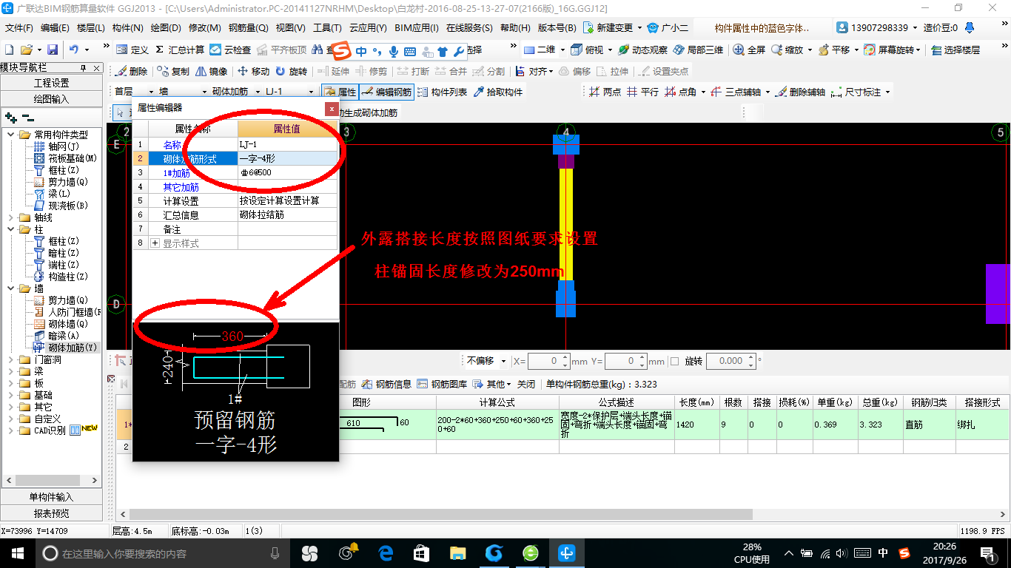The image size is (1011, 568).
Task: Click the 报表预览 button
Action: click(x=51, y=513)
